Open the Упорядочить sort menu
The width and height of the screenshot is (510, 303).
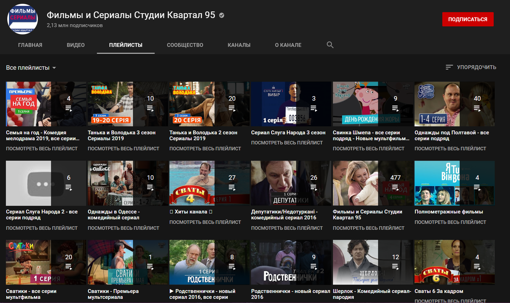pos(471,67)
